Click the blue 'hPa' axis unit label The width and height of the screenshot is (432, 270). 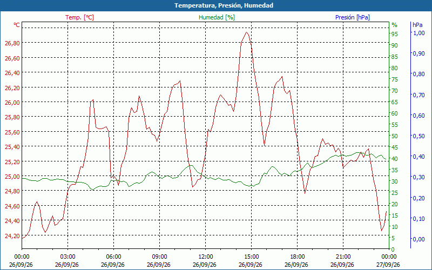click(x=417, y=25)
